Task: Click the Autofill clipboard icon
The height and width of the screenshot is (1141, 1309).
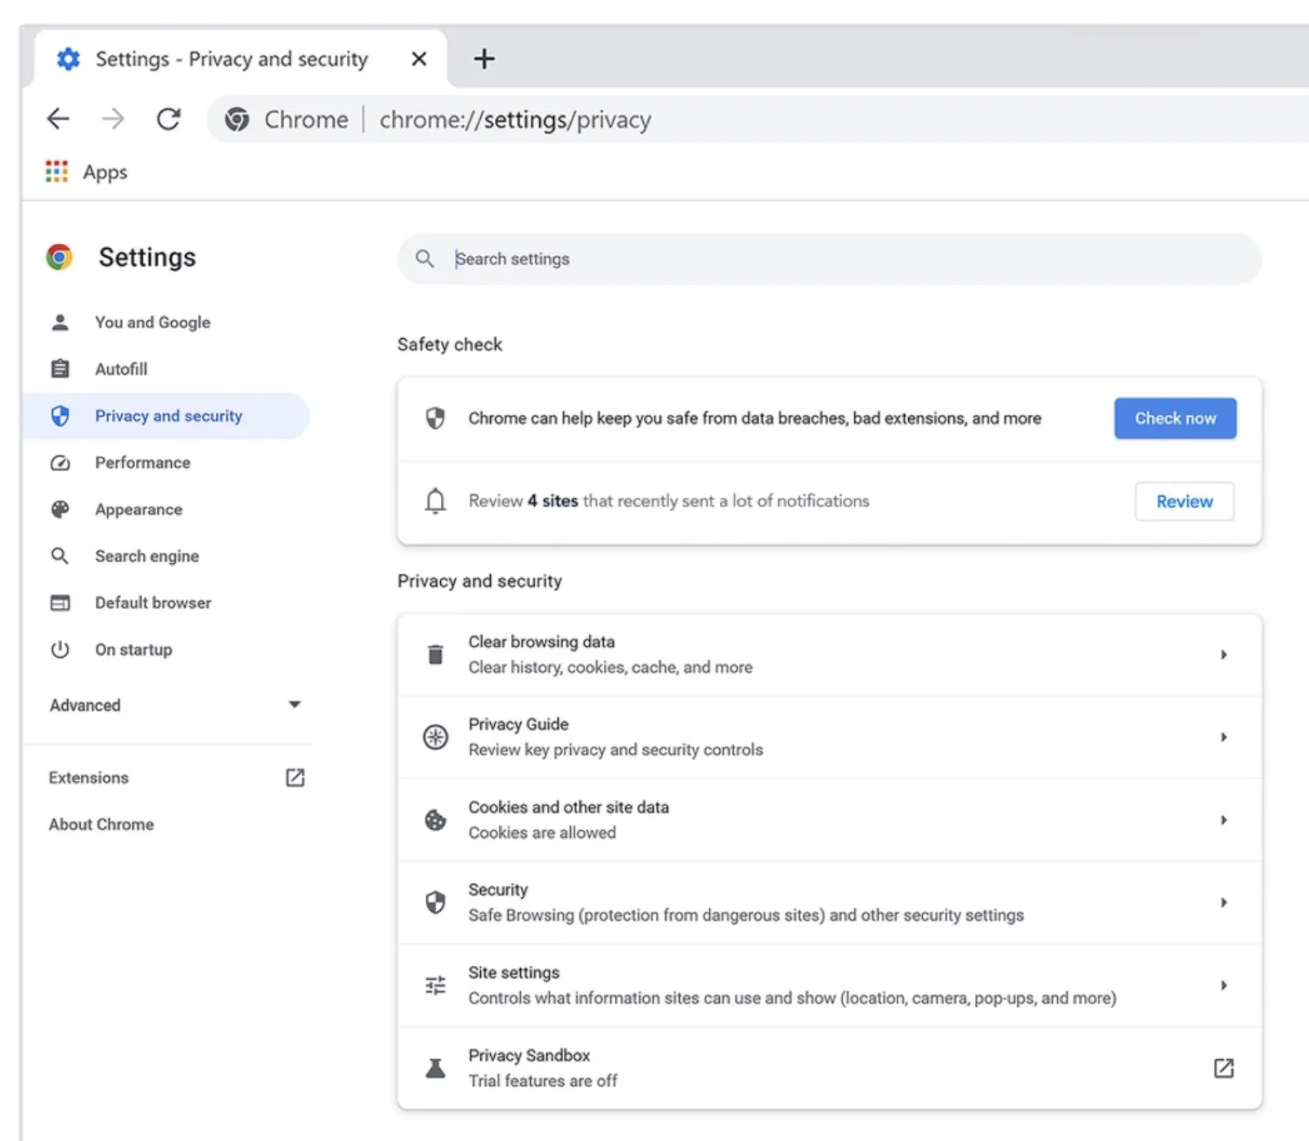Action: click(60, 368)
